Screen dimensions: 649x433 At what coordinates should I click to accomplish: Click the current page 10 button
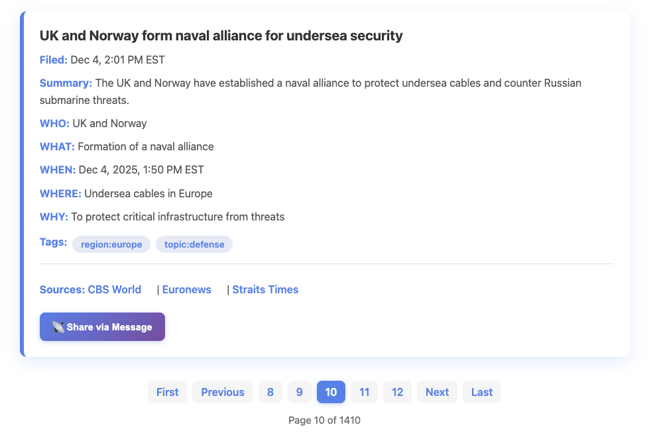(x=331, y=392)
